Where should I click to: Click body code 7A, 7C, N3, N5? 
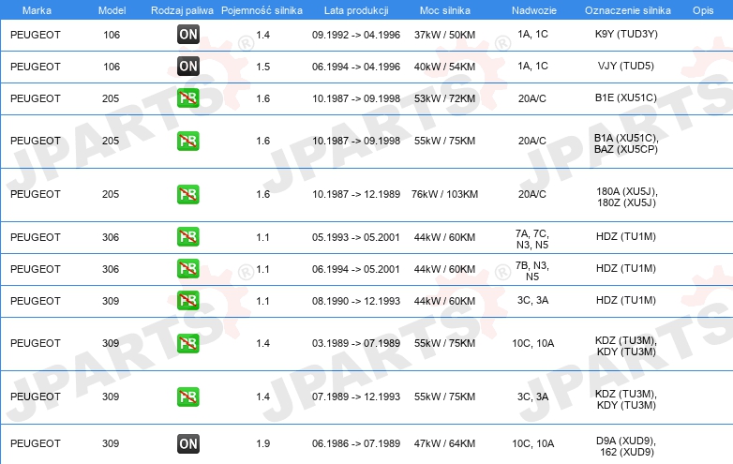click(x=532, y=239)
